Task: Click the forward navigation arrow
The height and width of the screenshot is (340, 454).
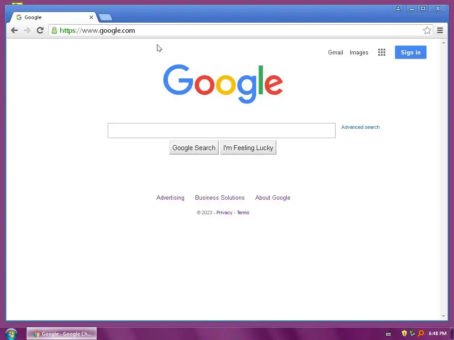Action: point(27,31)
